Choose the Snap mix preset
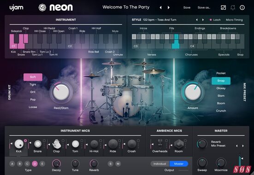The image size is (254, 175). pos(221,81)
